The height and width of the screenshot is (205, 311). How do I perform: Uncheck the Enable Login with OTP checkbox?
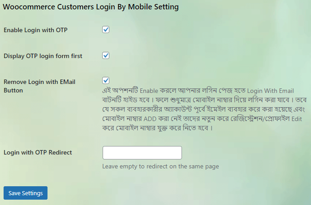point(106,29)
